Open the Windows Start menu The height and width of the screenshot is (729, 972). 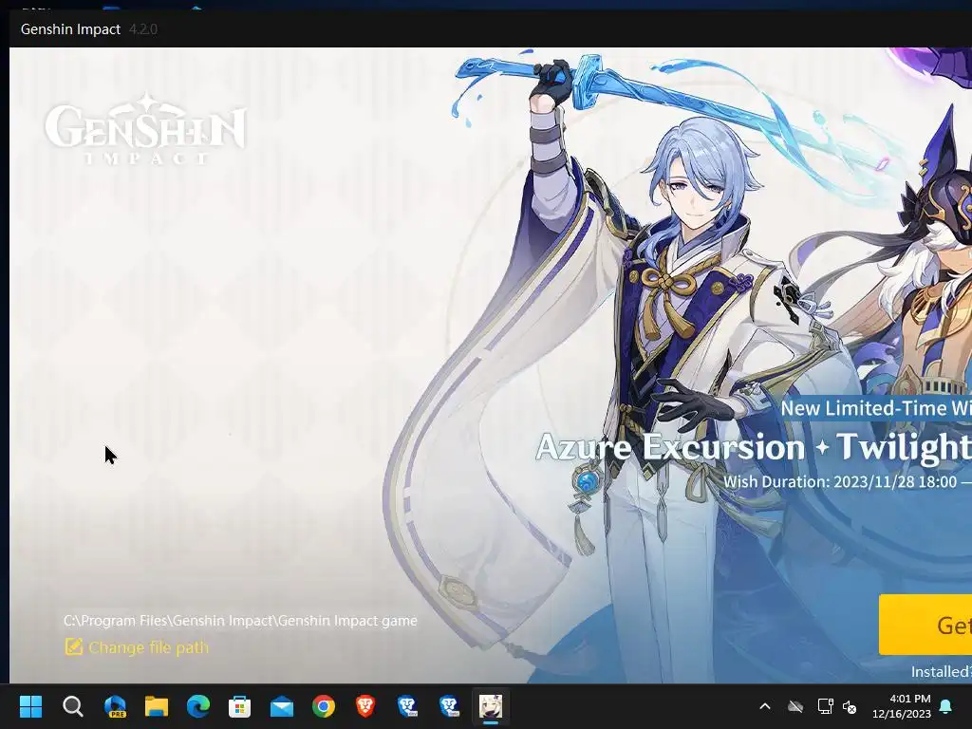pyautogui.click(x=30, y=706)
